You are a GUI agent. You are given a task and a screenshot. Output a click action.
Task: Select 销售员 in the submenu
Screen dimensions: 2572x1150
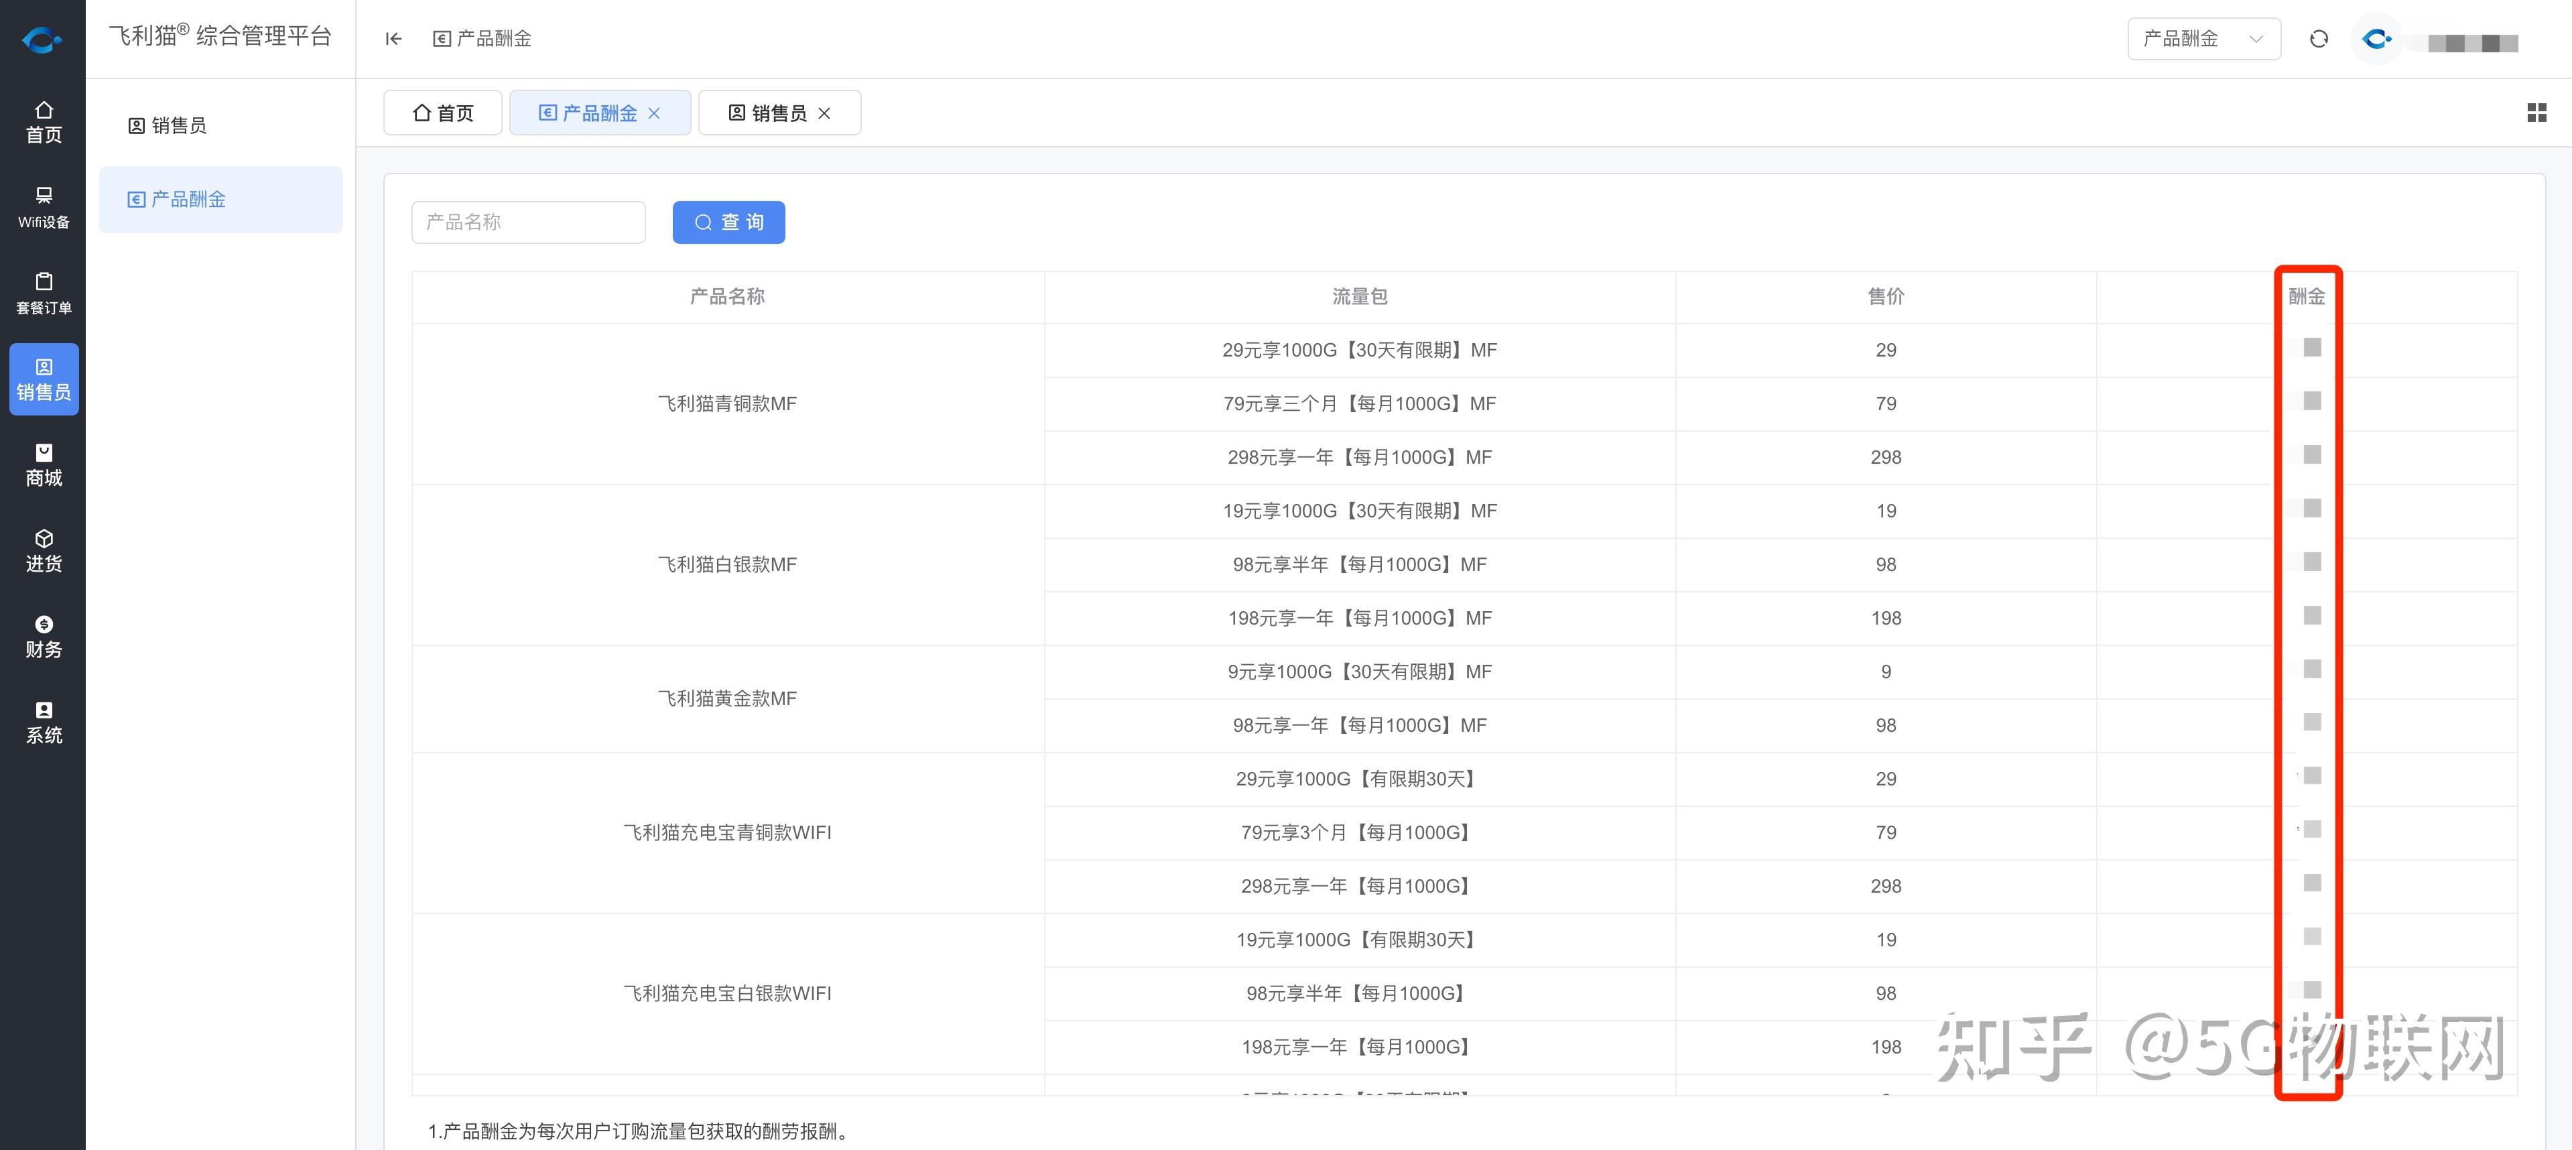point(168,126)
